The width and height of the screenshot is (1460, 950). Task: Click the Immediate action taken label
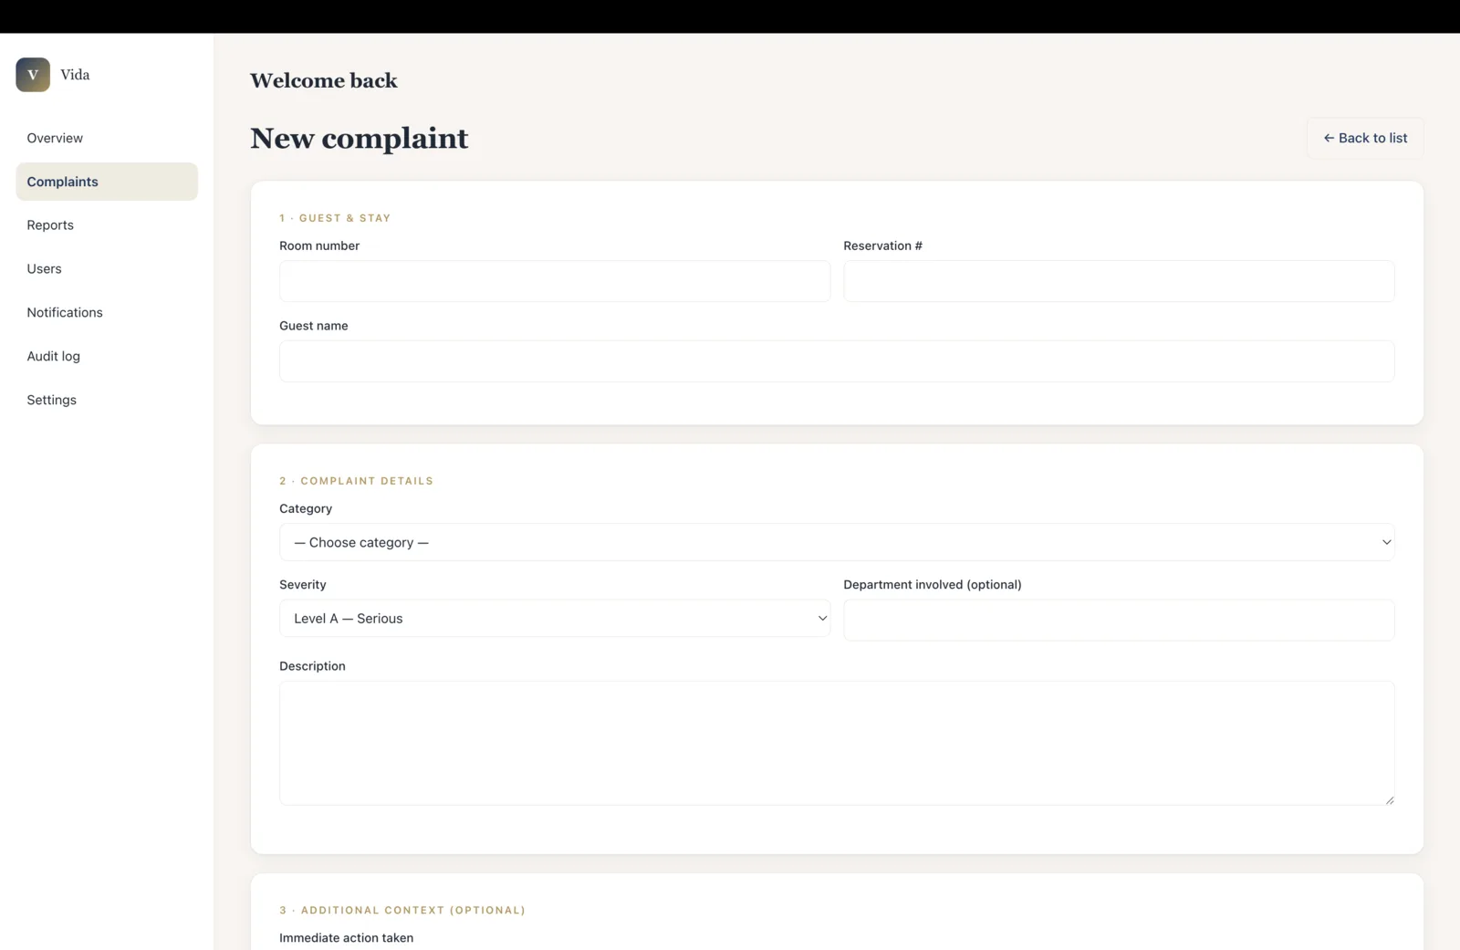pos(346,938)
